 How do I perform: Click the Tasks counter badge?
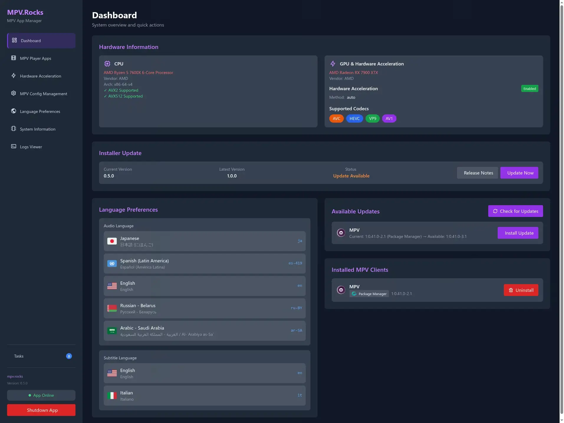tap(69, 356)
